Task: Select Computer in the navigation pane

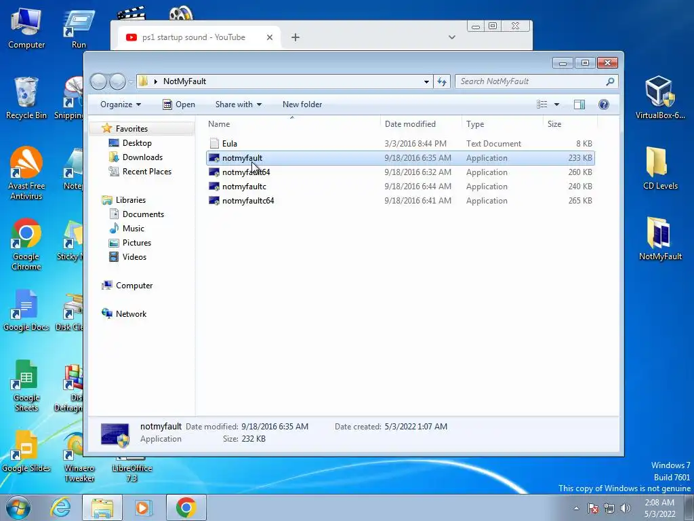Action: pos(127,286)
